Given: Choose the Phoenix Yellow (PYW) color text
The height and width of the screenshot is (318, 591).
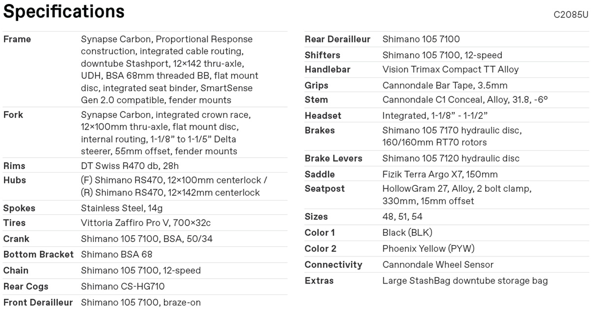Looking at the screenshot, I should pos(428,249).
